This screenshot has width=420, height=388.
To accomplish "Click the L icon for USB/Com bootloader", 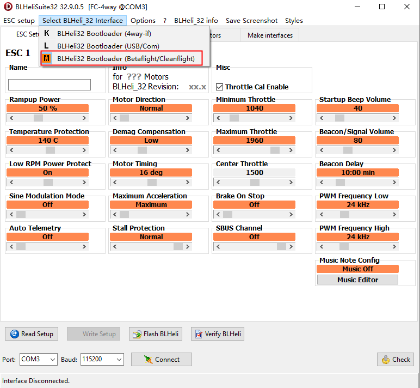I will [x=47, y=46].
